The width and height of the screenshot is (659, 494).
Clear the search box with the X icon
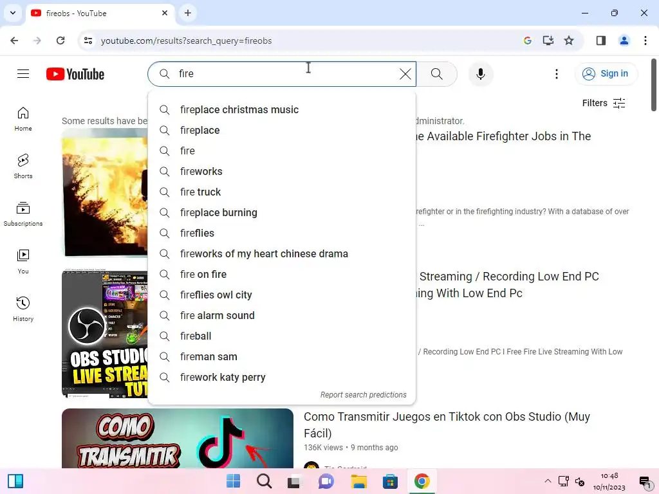[405, 74]
